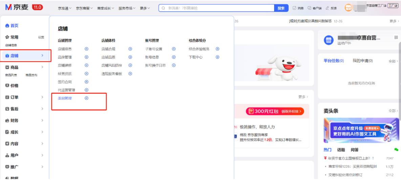Expand the top 更多 dropdown menu
This screenshot has height=180, width=401.
point(145,8)
